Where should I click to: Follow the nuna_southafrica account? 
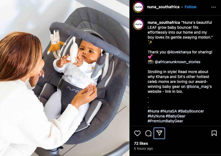coord(190,7)
